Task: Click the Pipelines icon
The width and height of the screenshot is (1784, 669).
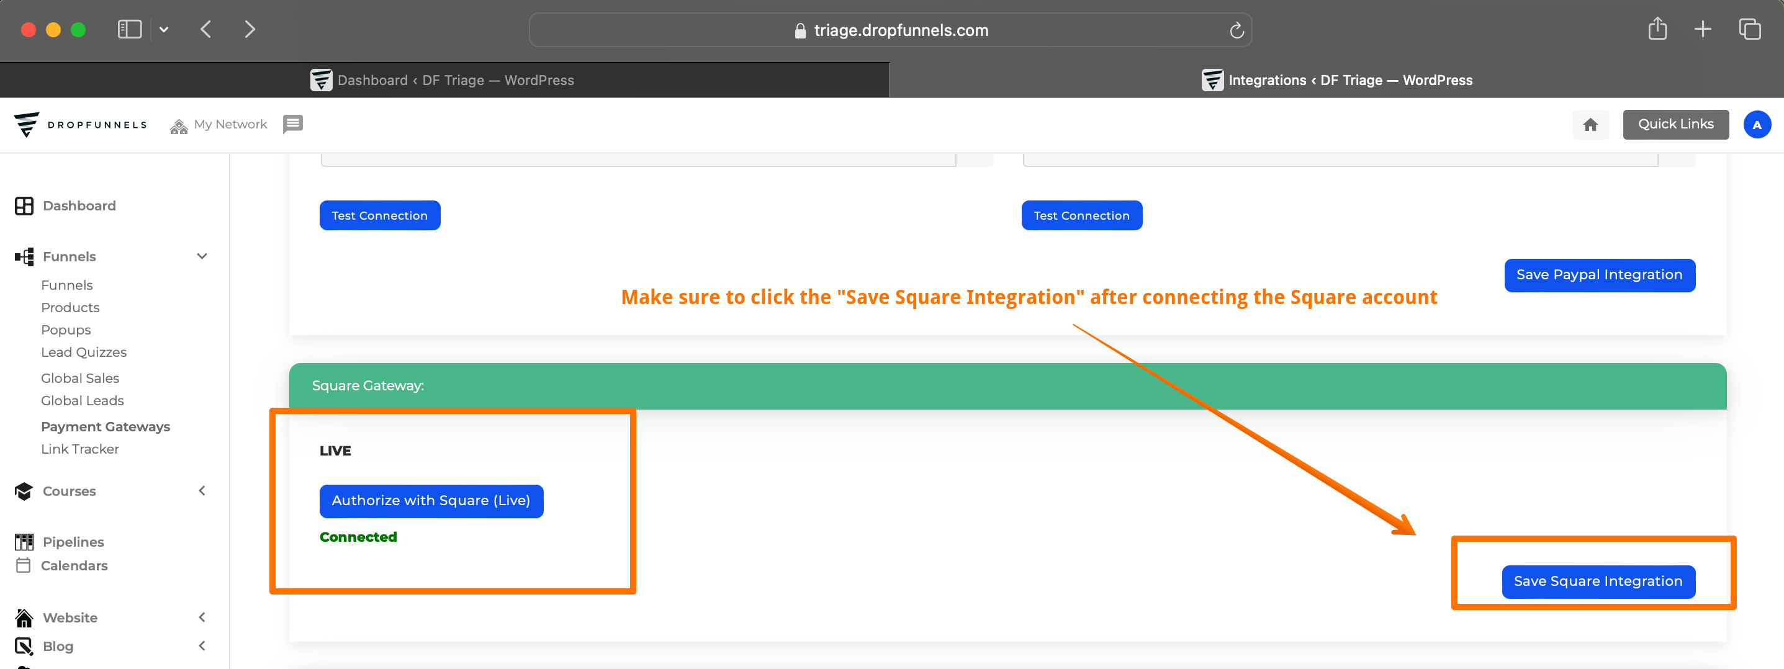Action: click(24, 542)
